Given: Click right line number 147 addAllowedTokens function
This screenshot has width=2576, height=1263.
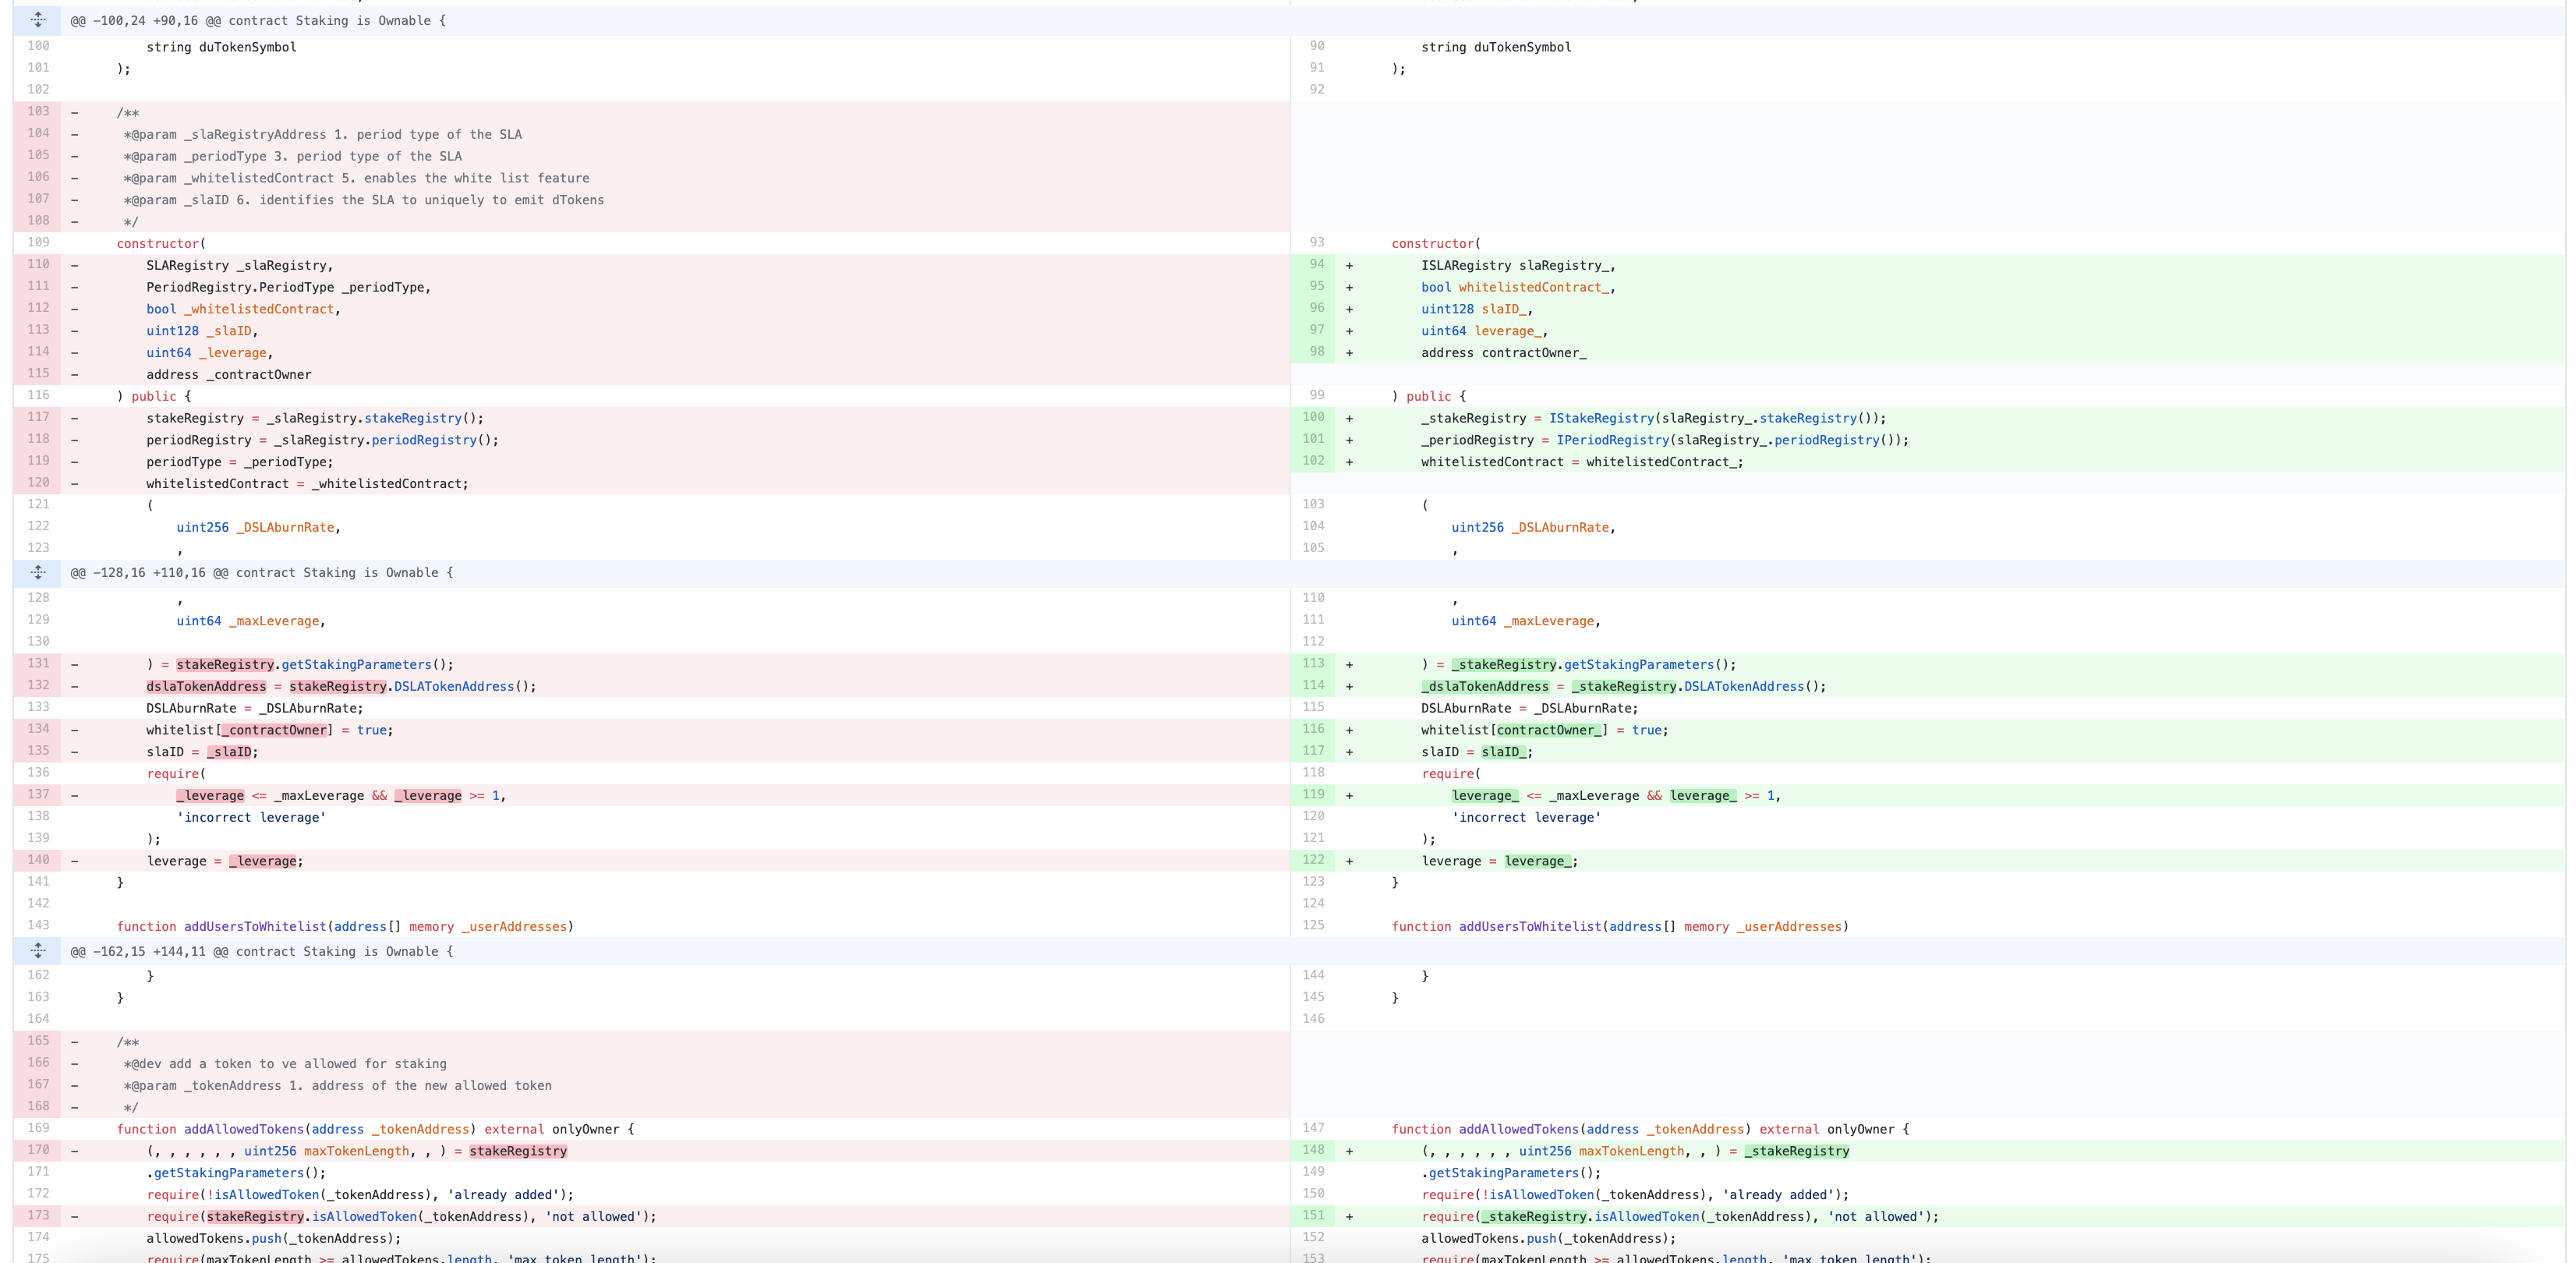Looking at the screenshot, I should pyautogui.click(x=1313, y=1129).
